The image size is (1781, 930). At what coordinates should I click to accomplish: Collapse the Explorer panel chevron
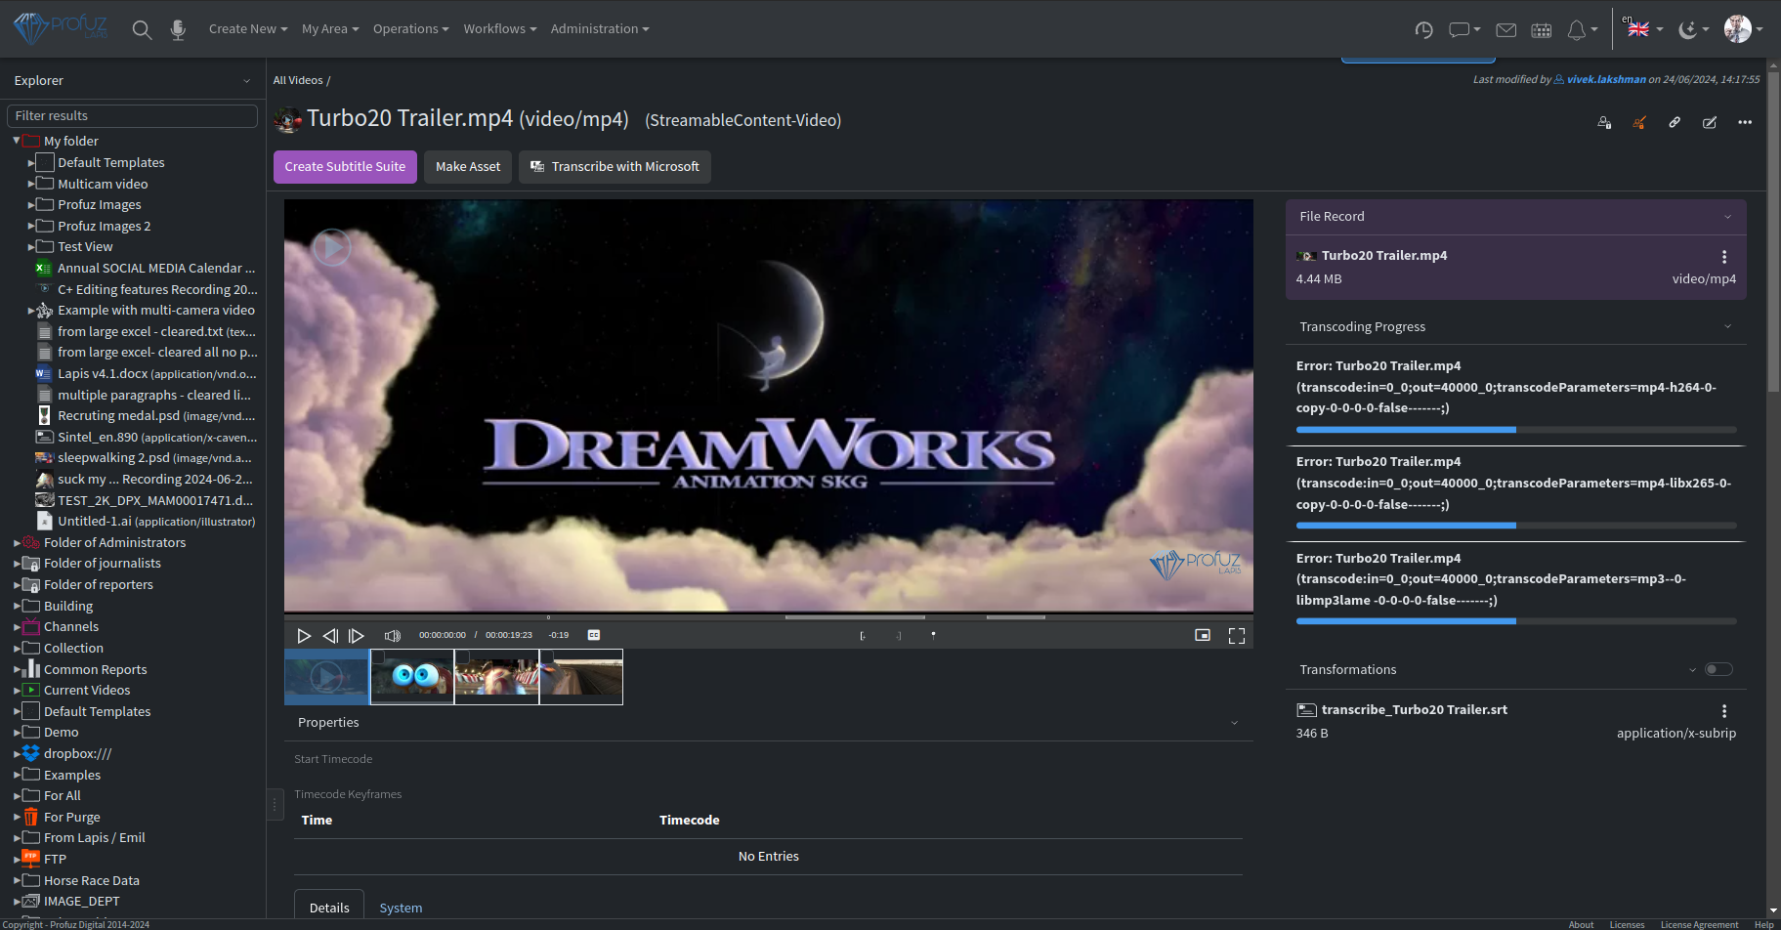click(246, 81)
